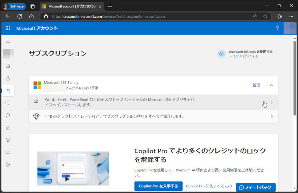Close the Microsoft account tab
The image size is (298, 193).
(x=100, y=6)
